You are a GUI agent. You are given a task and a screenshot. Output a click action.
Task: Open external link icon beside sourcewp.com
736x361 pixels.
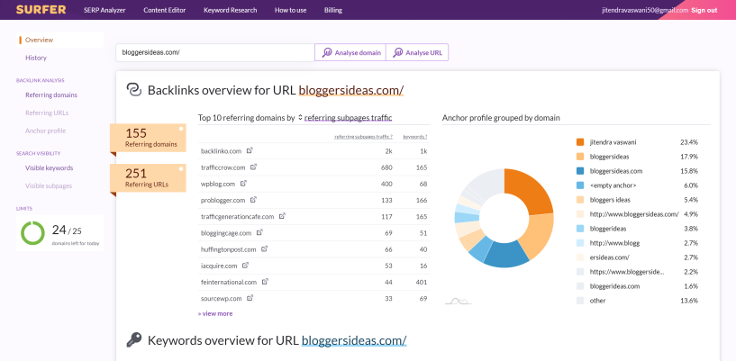click(250, 297)
